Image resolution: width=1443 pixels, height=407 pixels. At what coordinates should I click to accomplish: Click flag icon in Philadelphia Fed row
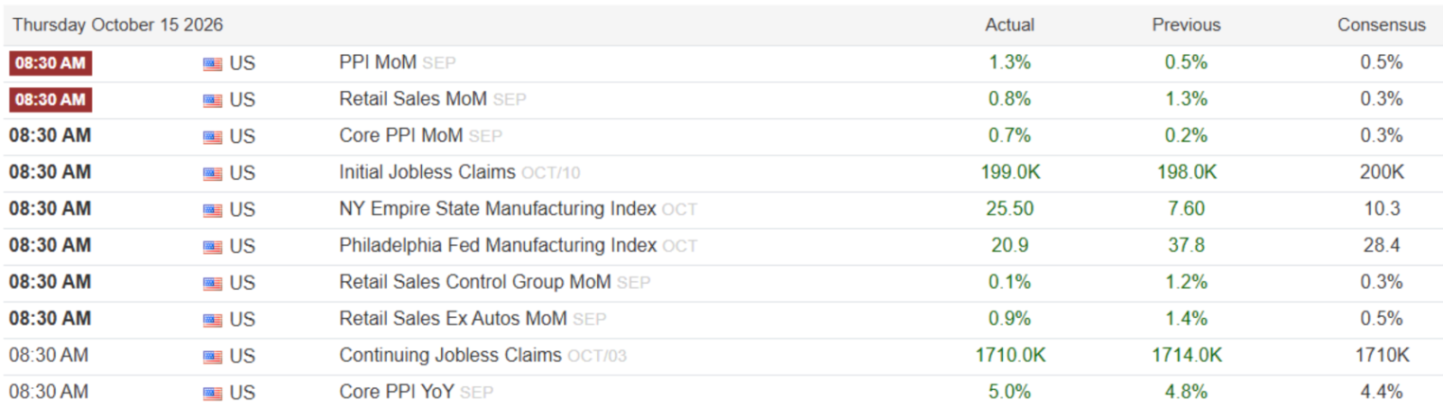213,247
